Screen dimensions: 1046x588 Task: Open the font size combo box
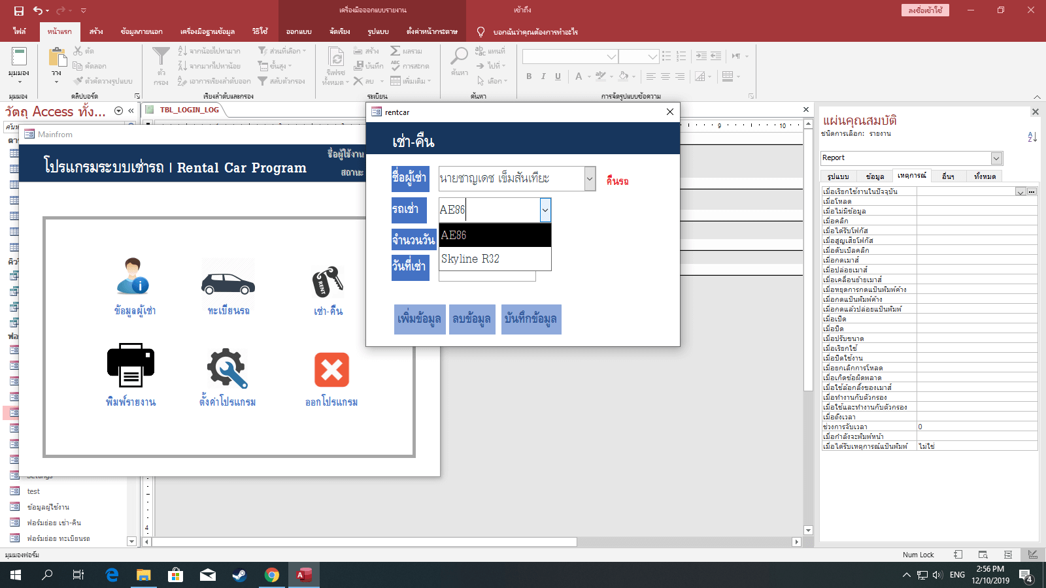pos(652,57)
